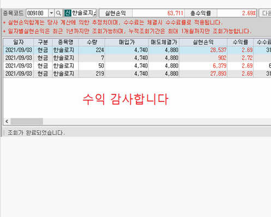The width and height of the screenshot is (271, 217).
Task: Click the magnifier stock search icon
Action: (58, 13)
